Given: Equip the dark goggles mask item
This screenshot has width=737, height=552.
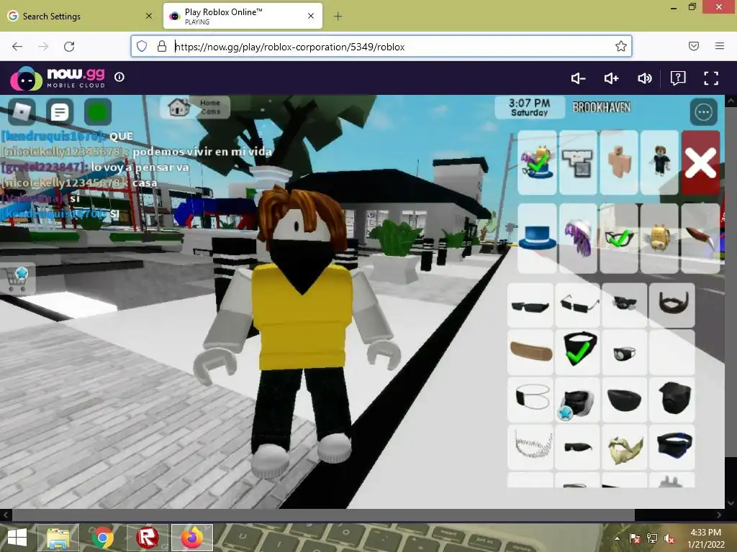Looking at the screenshot, I should [x=625, y=305].
